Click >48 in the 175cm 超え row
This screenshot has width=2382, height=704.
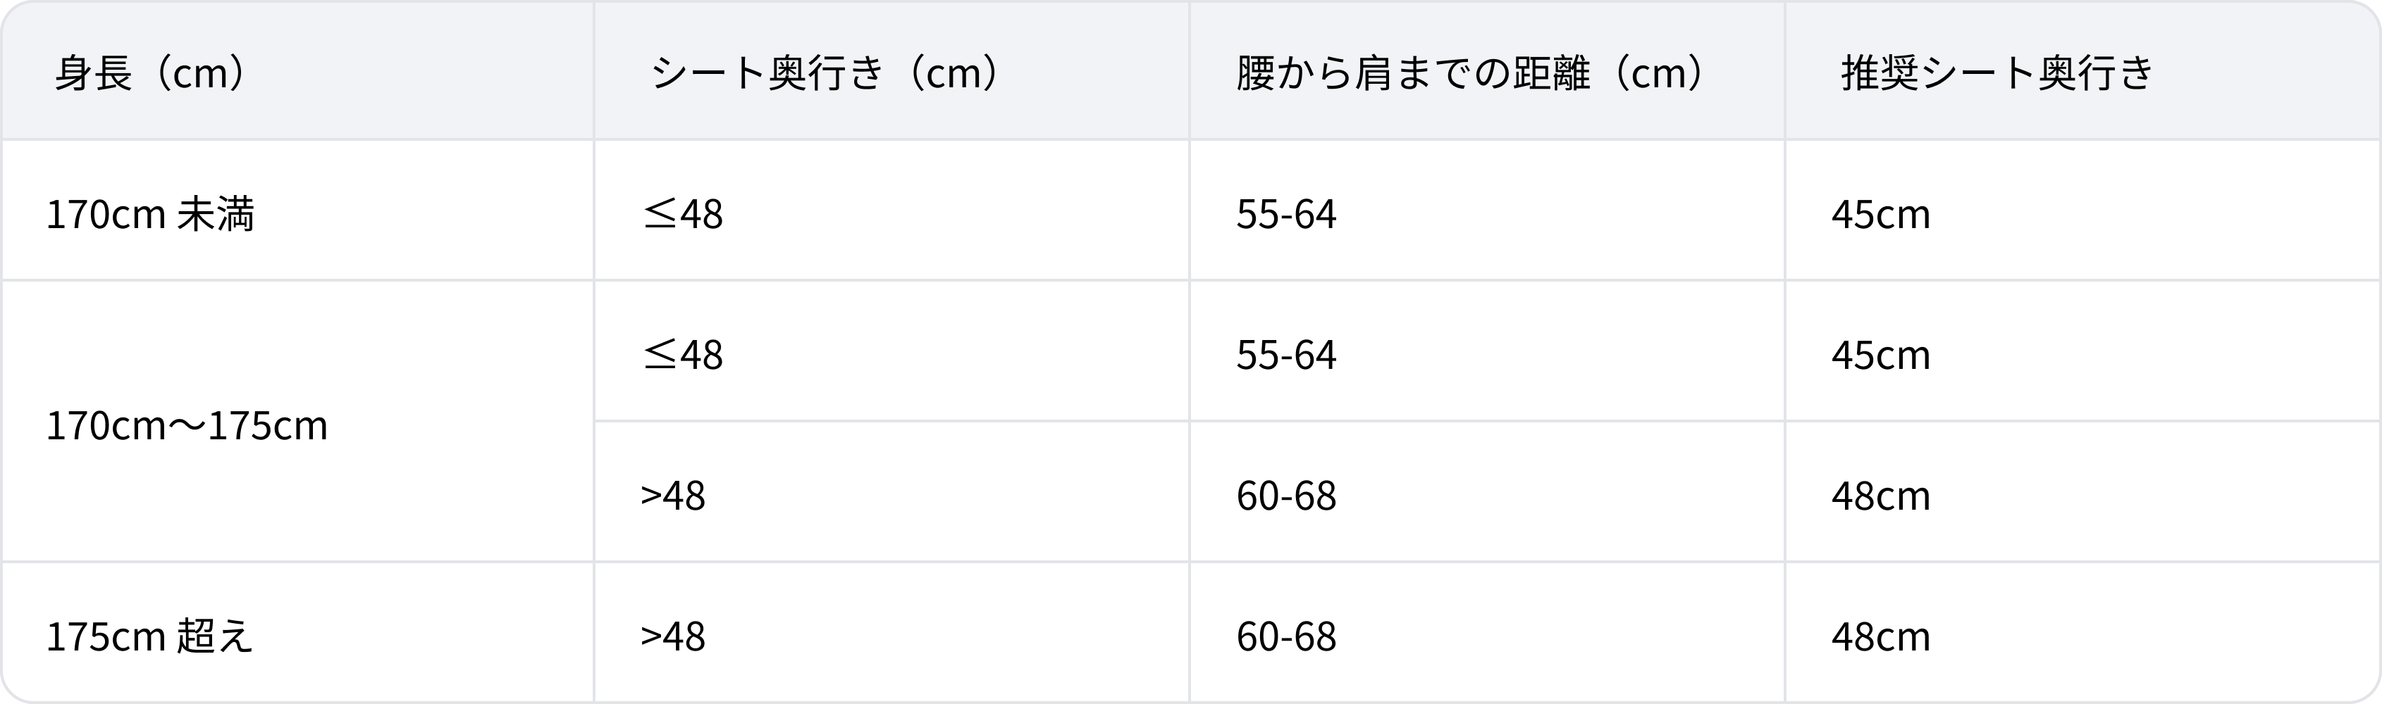(x=673, y=636)
